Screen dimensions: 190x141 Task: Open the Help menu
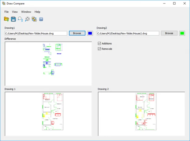(x=37, y=12)
